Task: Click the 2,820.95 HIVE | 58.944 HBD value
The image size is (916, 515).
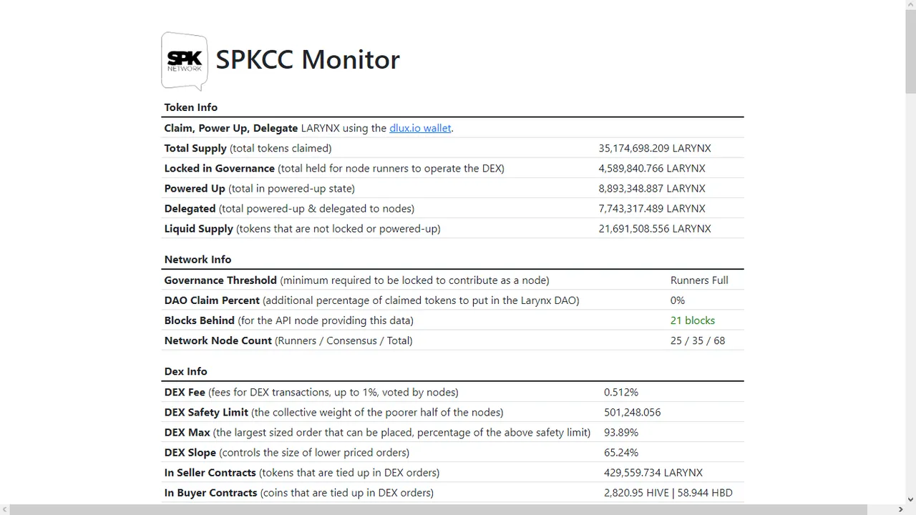Action: [668, 492]
